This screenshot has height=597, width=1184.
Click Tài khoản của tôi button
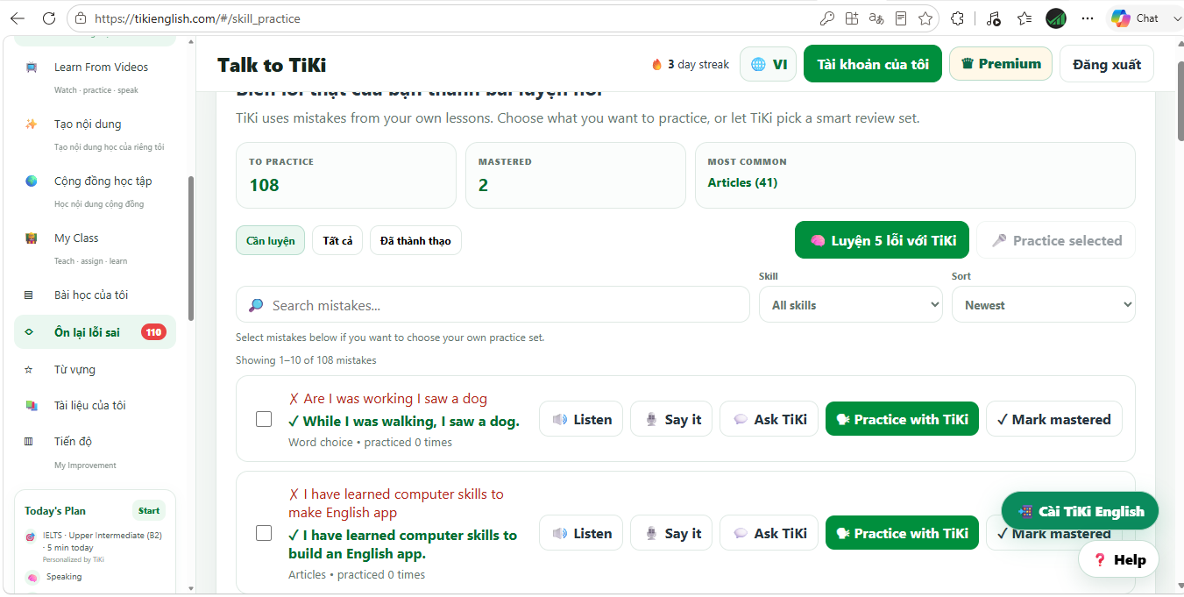[873, 64]
